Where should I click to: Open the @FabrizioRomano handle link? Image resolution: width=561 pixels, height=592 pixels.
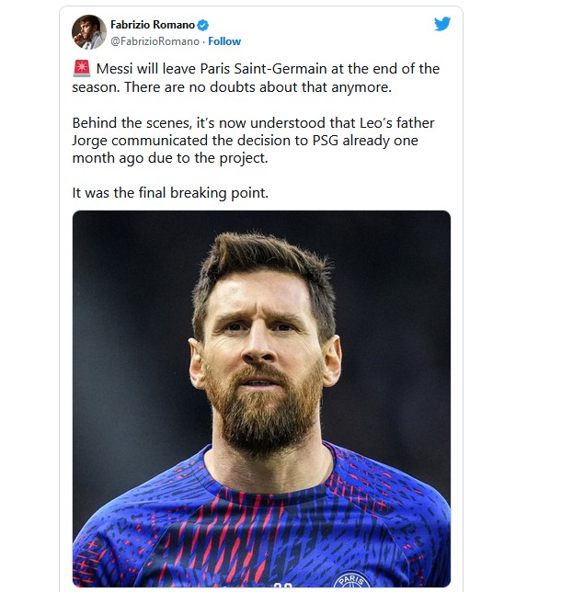click(x=153, y=41)
